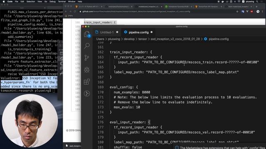The image size is (266, 149).
Task: Click the mscoco_val.record input_path line
Action: pos(186,132)
